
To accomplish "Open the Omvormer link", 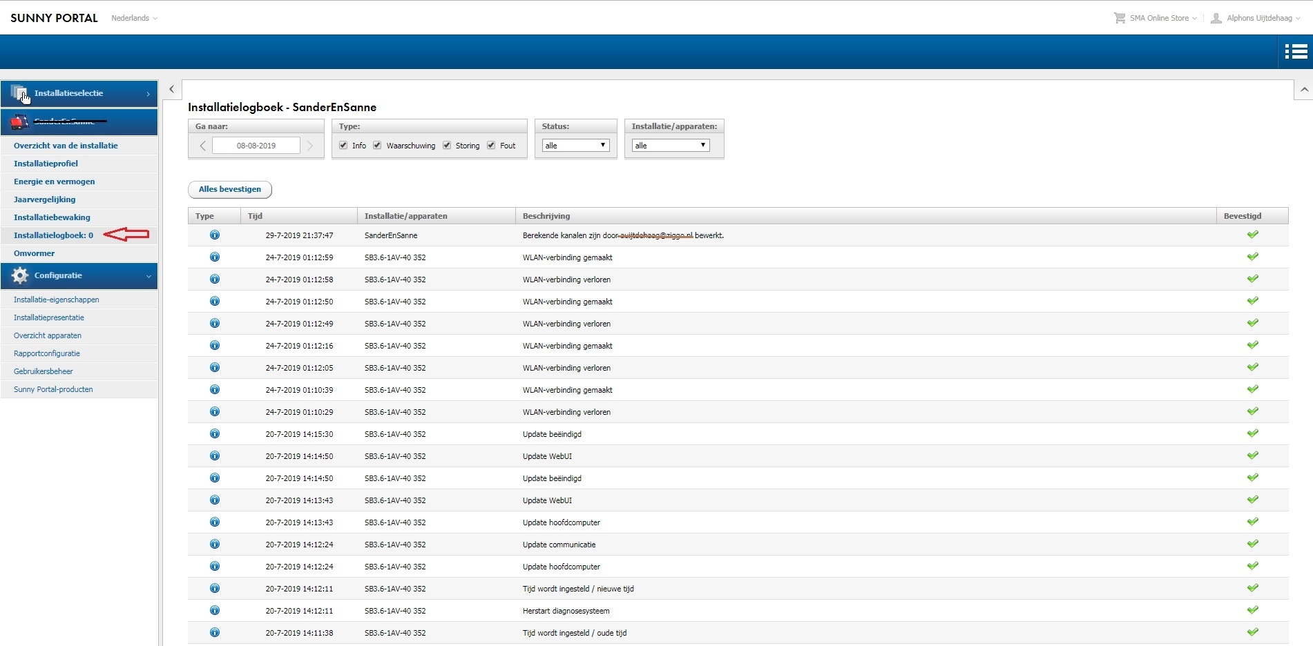I will pos(34,253).
